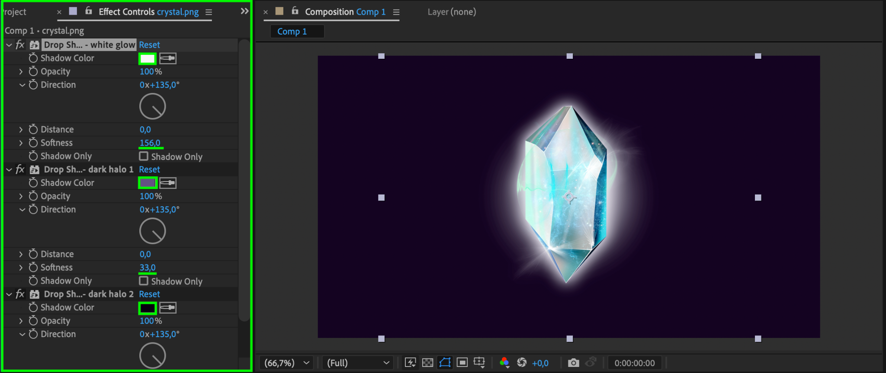886x373 pixels.
Task: Open the Effect Controls panel menu
Action: (209, 12)
